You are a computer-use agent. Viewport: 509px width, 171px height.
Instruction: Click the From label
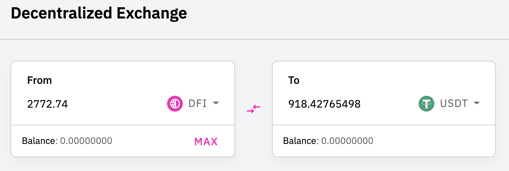coord(40,80)
